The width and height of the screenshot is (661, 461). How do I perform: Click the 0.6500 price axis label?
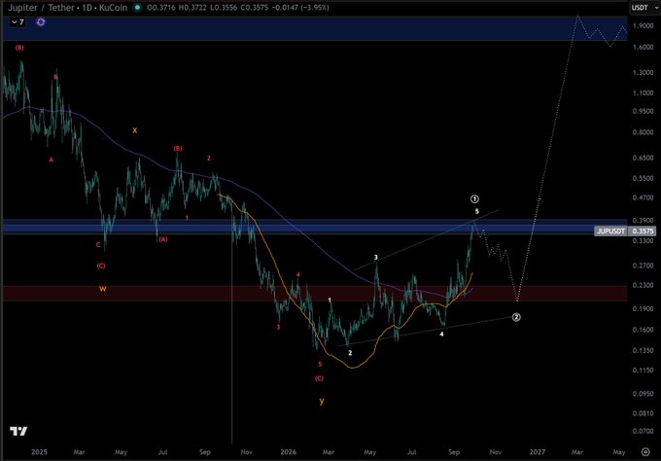643,158
